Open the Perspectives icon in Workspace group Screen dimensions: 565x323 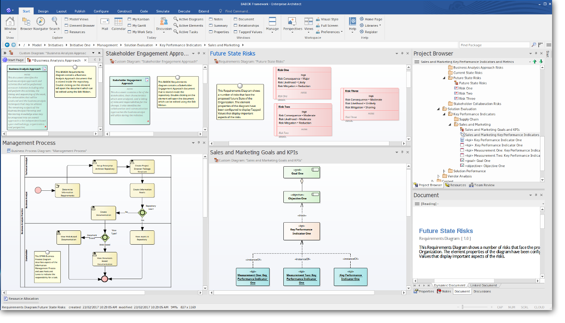tap(292, 22)
